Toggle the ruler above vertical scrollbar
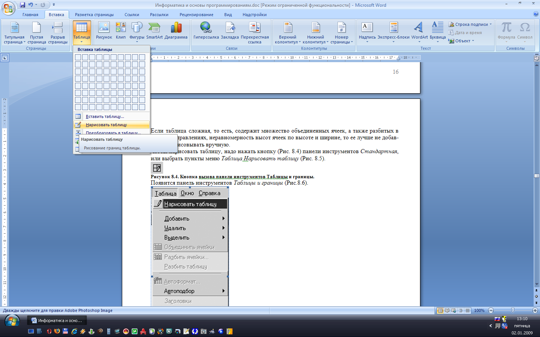Image resolution: width=540 pixels, height=337 pixels. [x=537, y=58]
